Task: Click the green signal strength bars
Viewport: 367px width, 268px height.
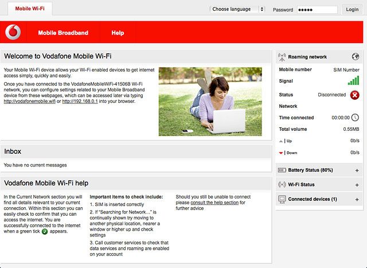Action: 353,80
